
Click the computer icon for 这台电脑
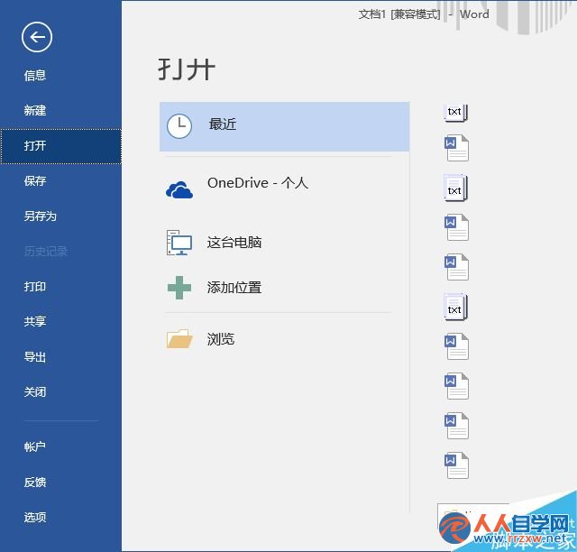[179, 243]
